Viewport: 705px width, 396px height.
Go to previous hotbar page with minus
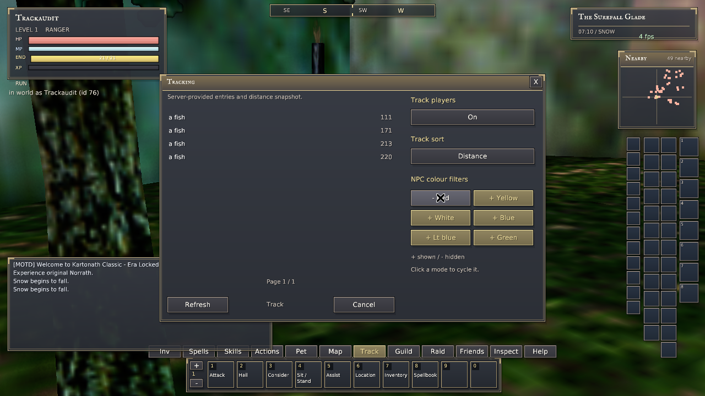point(196,383)
